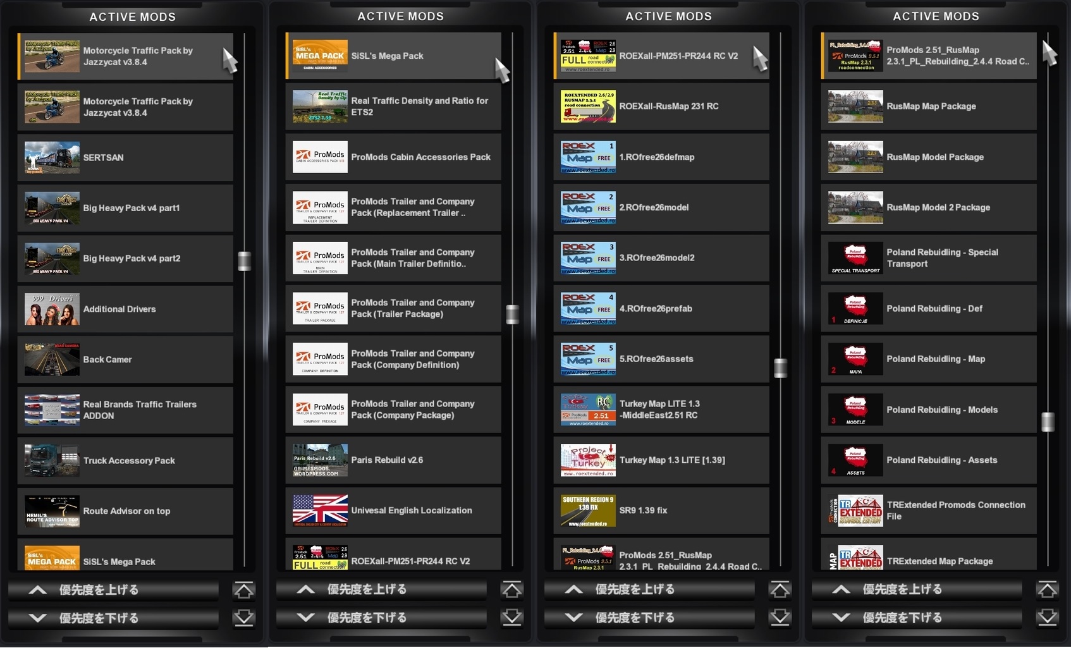Click move-to-bottom arrow icon in SERTSAN panel
1071x648 pixels.
[x=244, y=618]
